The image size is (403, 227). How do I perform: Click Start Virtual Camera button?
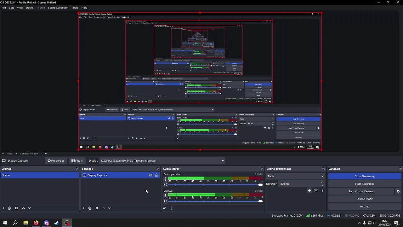(x=361, y=191)
